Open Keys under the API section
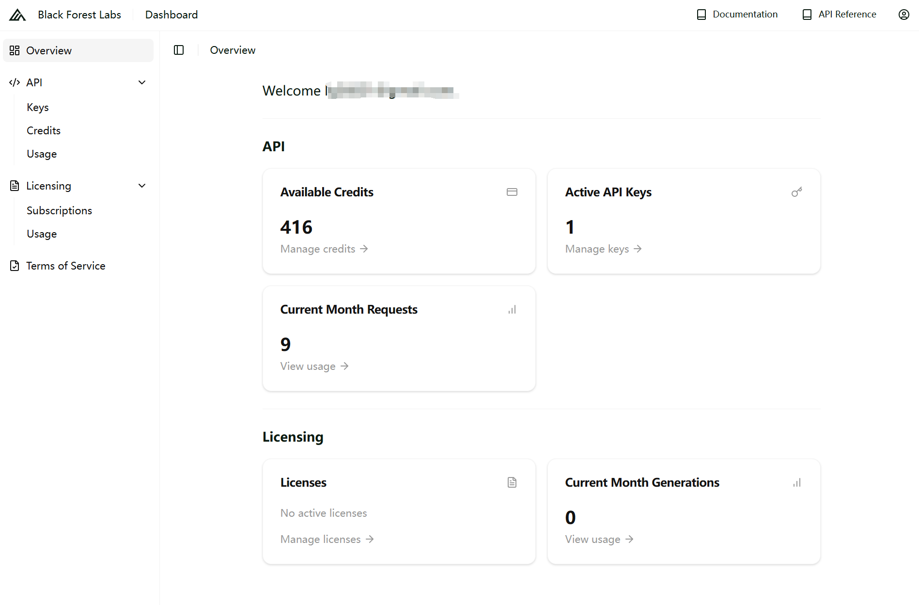Viewport: 919px width, 605px height. coord(38,107)
